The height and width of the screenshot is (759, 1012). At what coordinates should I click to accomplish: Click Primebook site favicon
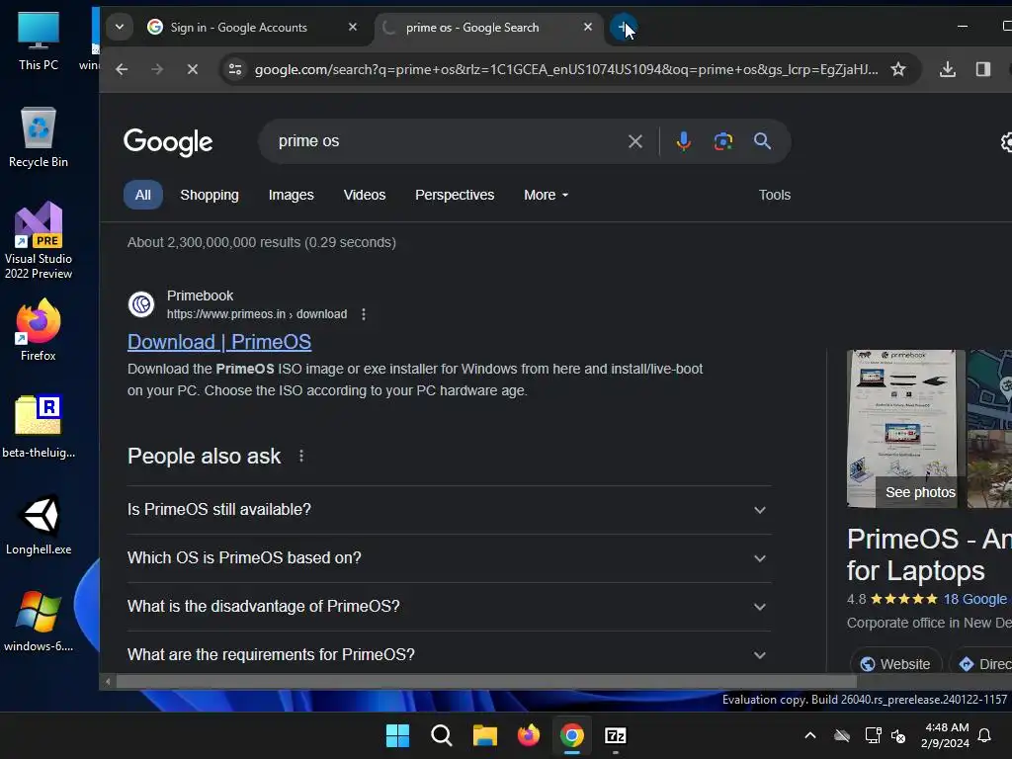pos(141,304)
